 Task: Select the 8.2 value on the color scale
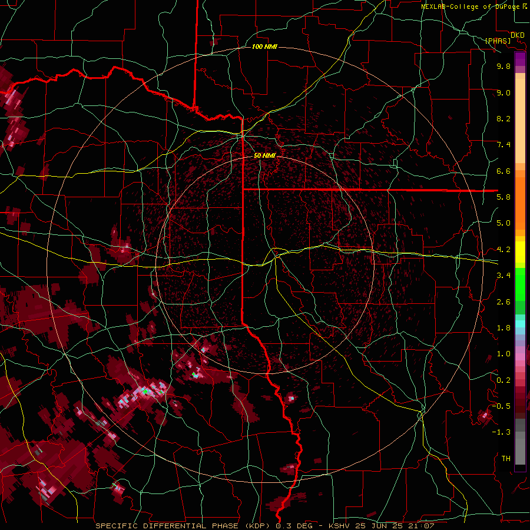tap(503, 118)
